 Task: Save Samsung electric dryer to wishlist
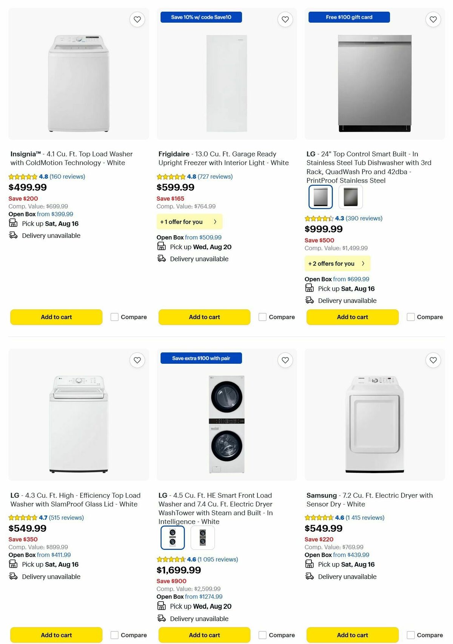pos(433,360)
